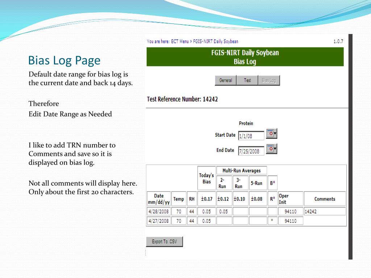Click the version number 1.0.7
This screenshot has width=371, height=278.
pos(338,41)
